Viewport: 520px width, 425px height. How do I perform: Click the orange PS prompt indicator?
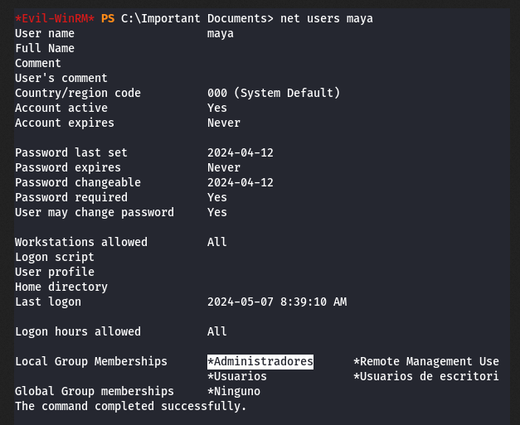tap(108, 18)
